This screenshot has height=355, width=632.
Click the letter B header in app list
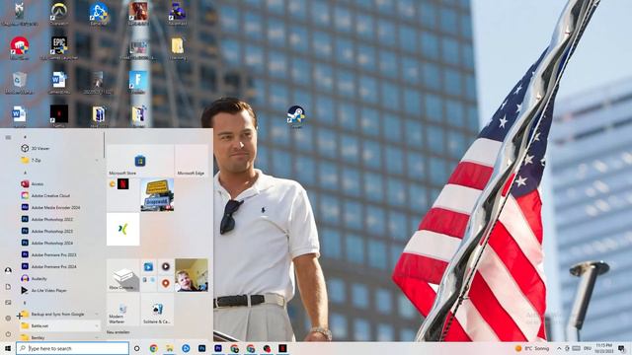coord(25,303)
